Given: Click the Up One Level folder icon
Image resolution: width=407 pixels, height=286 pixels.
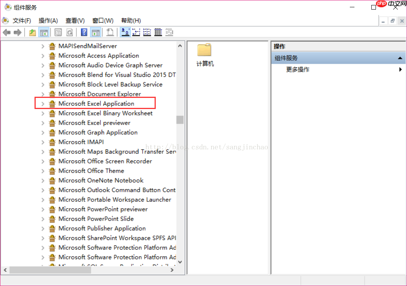Looking at the screenshot, I should click(x=32, y=33).
